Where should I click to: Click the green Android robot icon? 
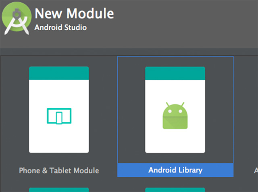pyautogui.click(x=175, y=116)
